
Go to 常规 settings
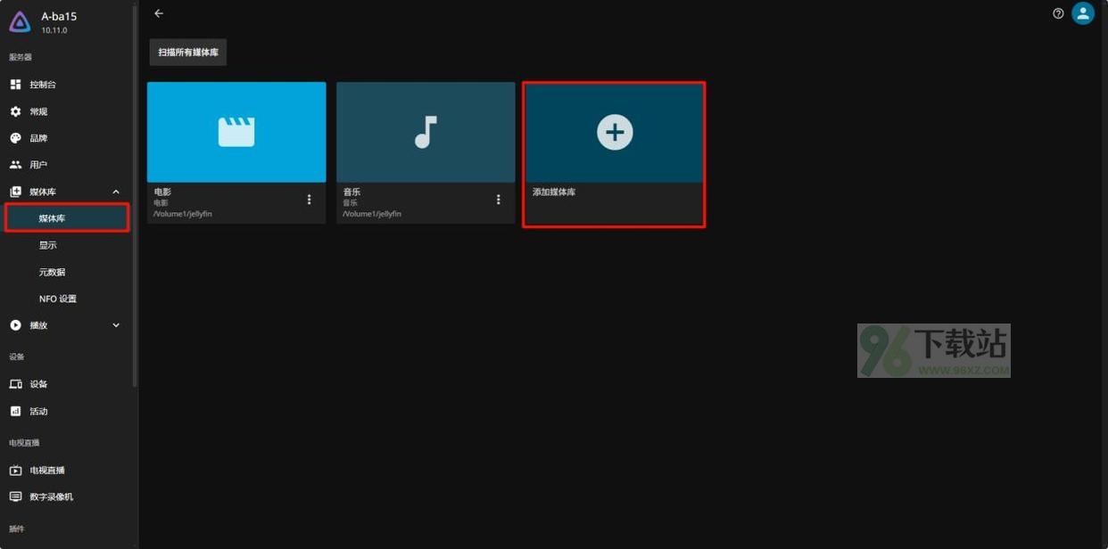click(38, 111)
